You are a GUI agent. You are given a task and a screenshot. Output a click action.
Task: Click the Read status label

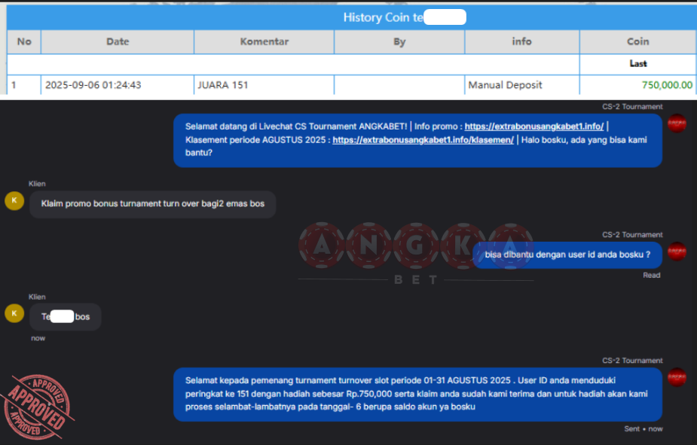(651, 276)
